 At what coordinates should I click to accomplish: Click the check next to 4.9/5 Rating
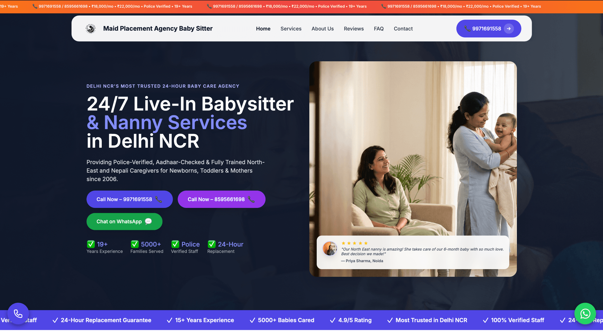333,320
